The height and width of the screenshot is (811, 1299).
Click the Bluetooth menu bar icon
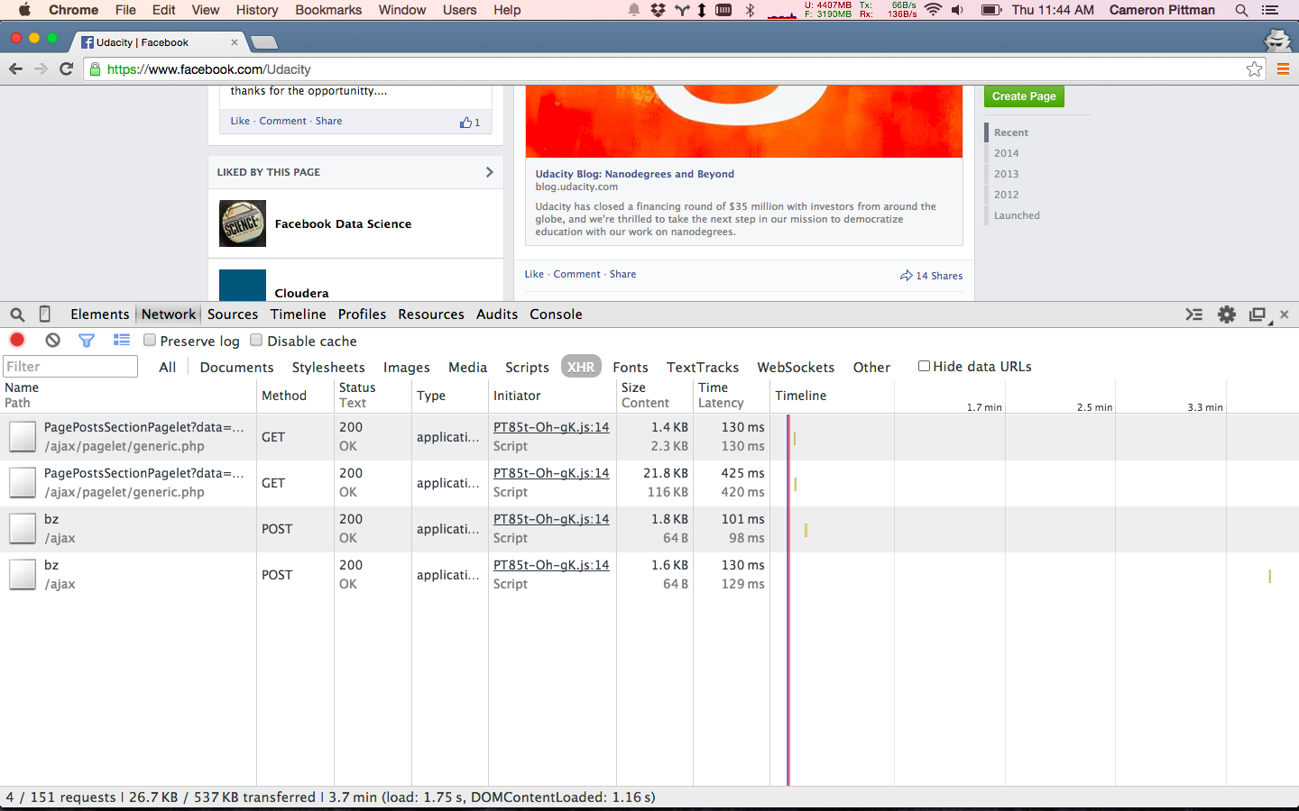point(750,10)
